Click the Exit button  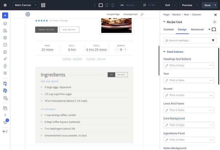[168, 5]
